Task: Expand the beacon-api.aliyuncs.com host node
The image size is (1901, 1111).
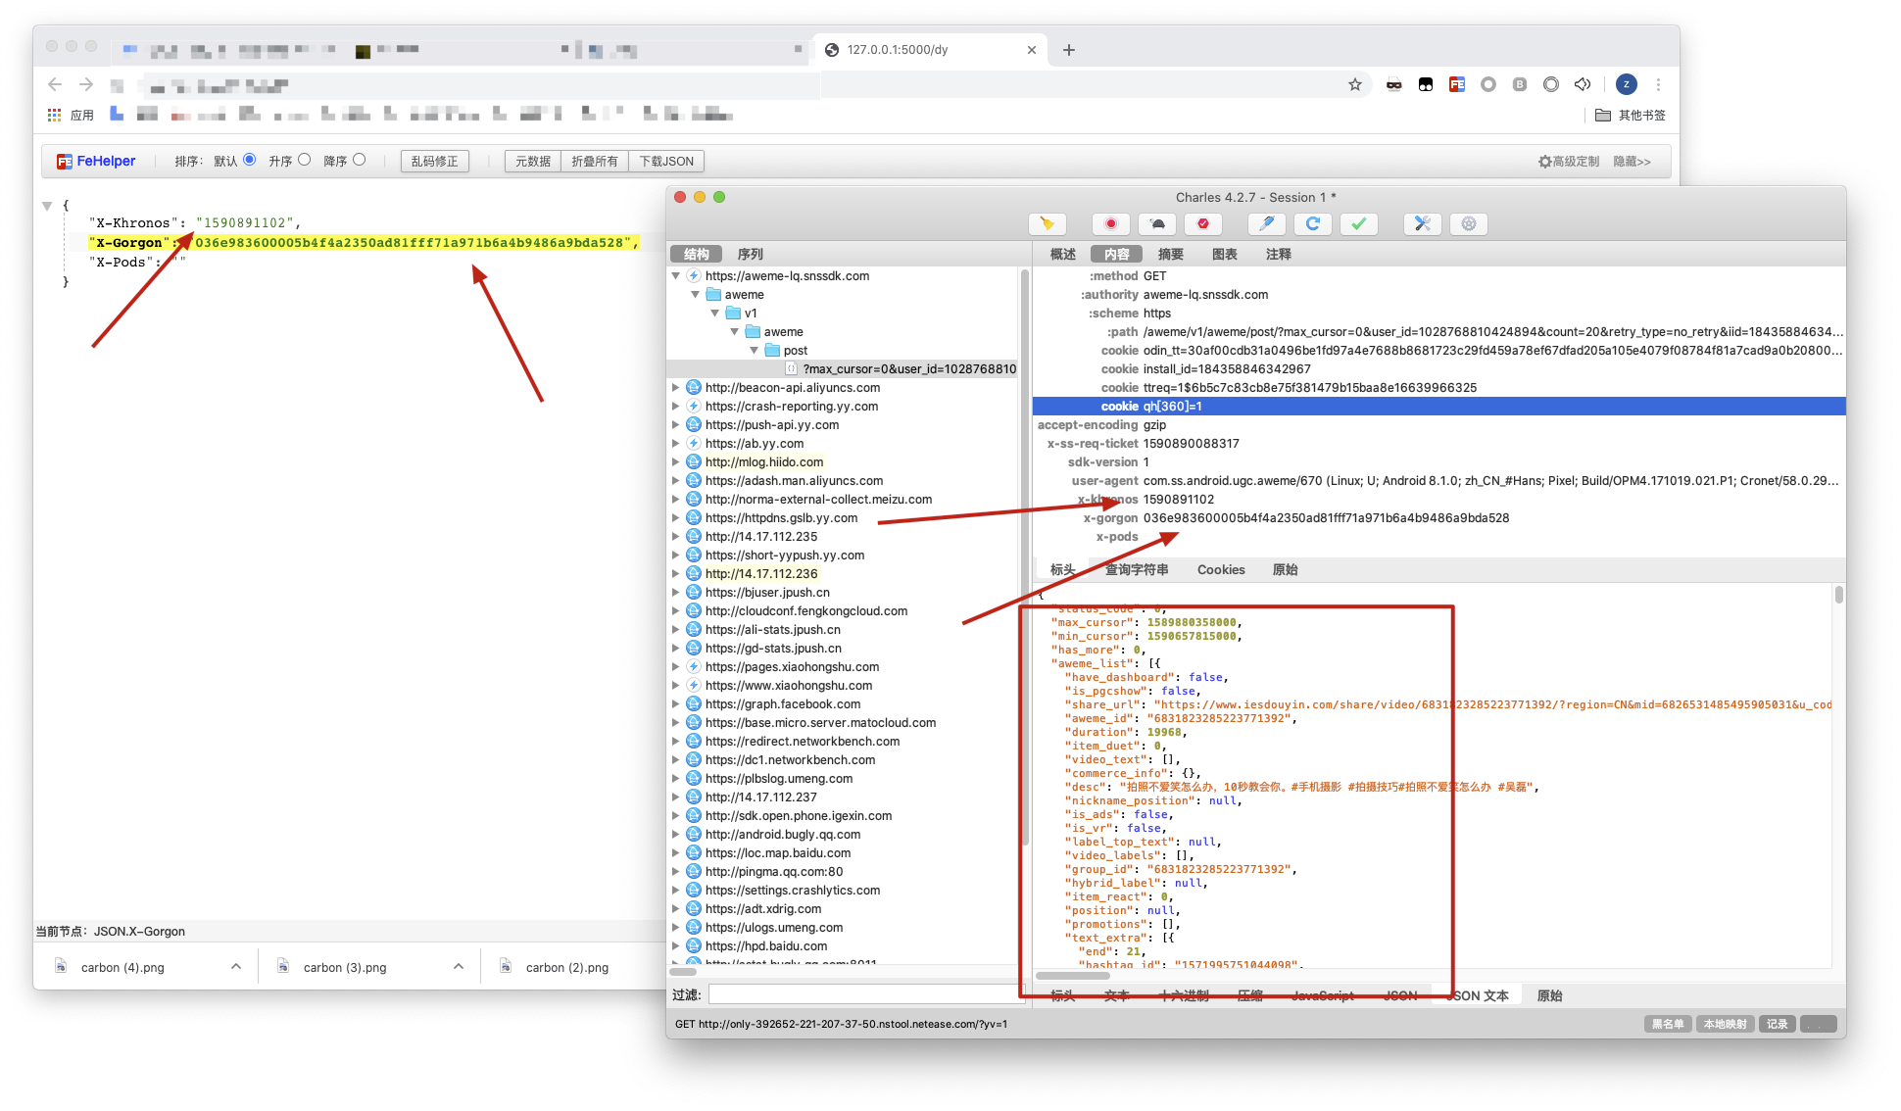Action: tap(676, 388)
